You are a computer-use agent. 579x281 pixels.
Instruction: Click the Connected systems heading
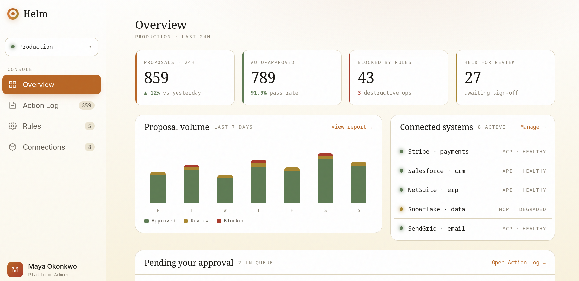coord(436,127)
